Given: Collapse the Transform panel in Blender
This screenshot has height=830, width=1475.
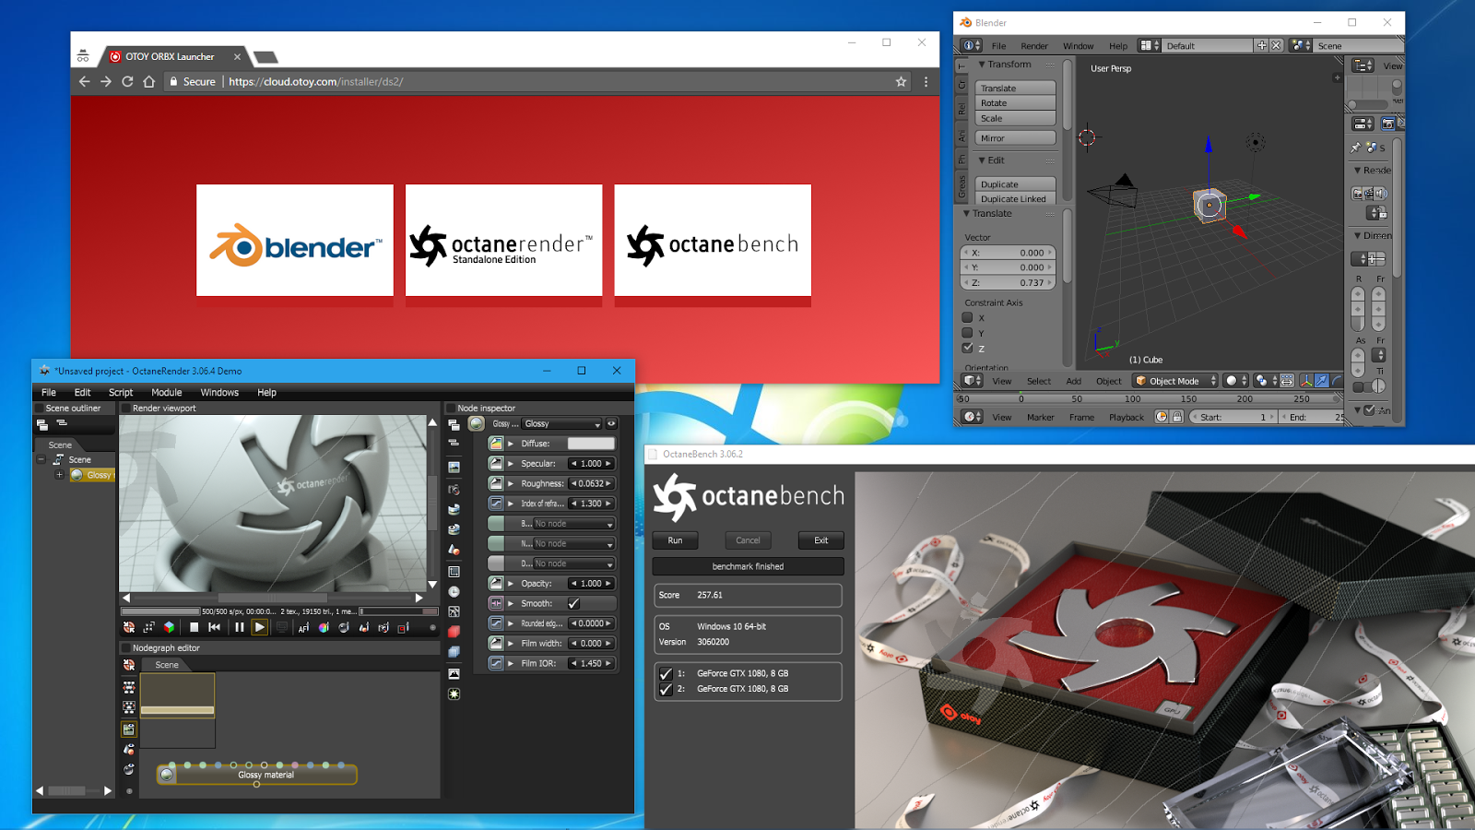Looking at the screenshot, I should 982,65.
